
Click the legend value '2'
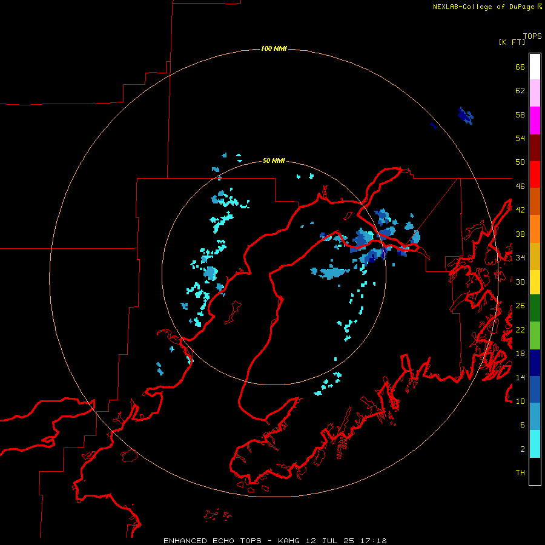pos(523,449)
